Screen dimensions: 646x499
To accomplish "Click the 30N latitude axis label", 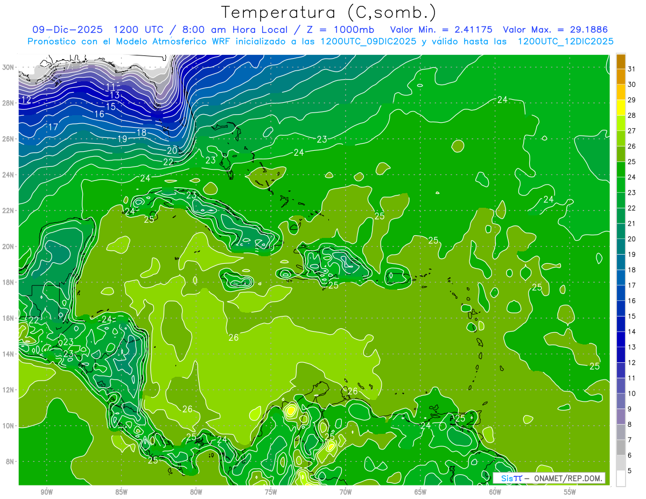I will [x=9, y=67].
